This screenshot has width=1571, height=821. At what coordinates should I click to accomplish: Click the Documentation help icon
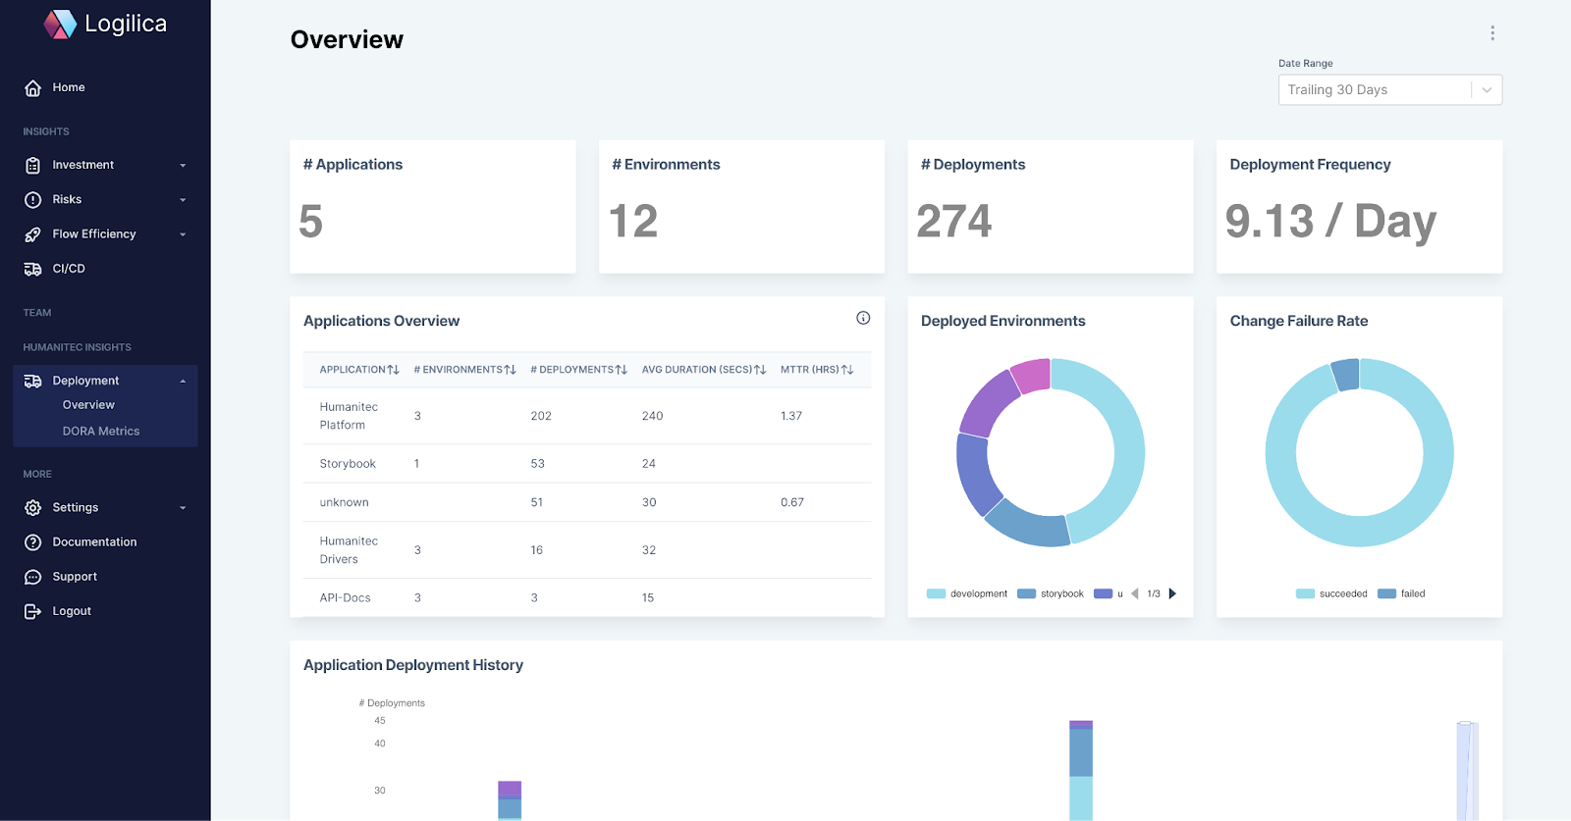tap(32, 542)
